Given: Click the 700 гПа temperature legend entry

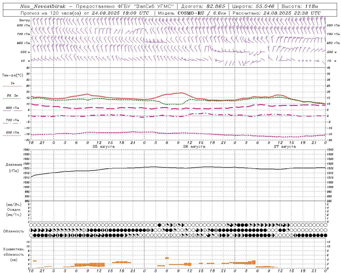Looking at the screenshot, I should click(13, 120).
